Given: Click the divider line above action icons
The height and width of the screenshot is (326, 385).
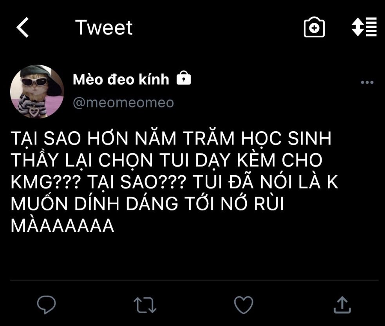Looking at the screenshot, I should (194, 280).
